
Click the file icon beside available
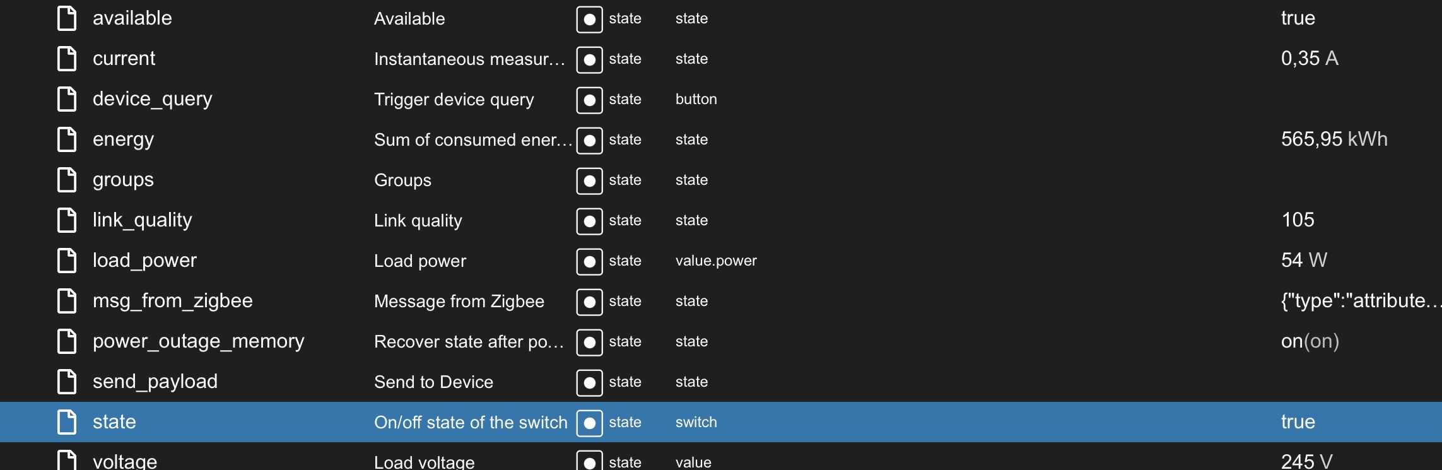pyautogui.click(x=67, y=18)
